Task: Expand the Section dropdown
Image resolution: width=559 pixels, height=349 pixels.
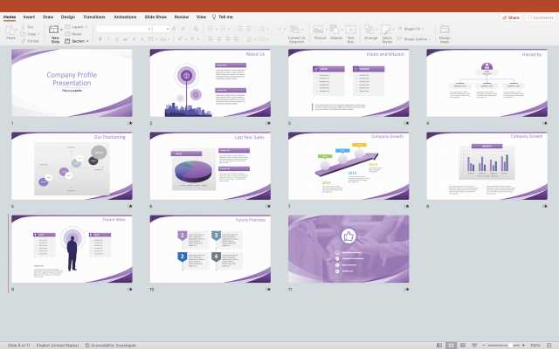Action: (x=79, y=41)
